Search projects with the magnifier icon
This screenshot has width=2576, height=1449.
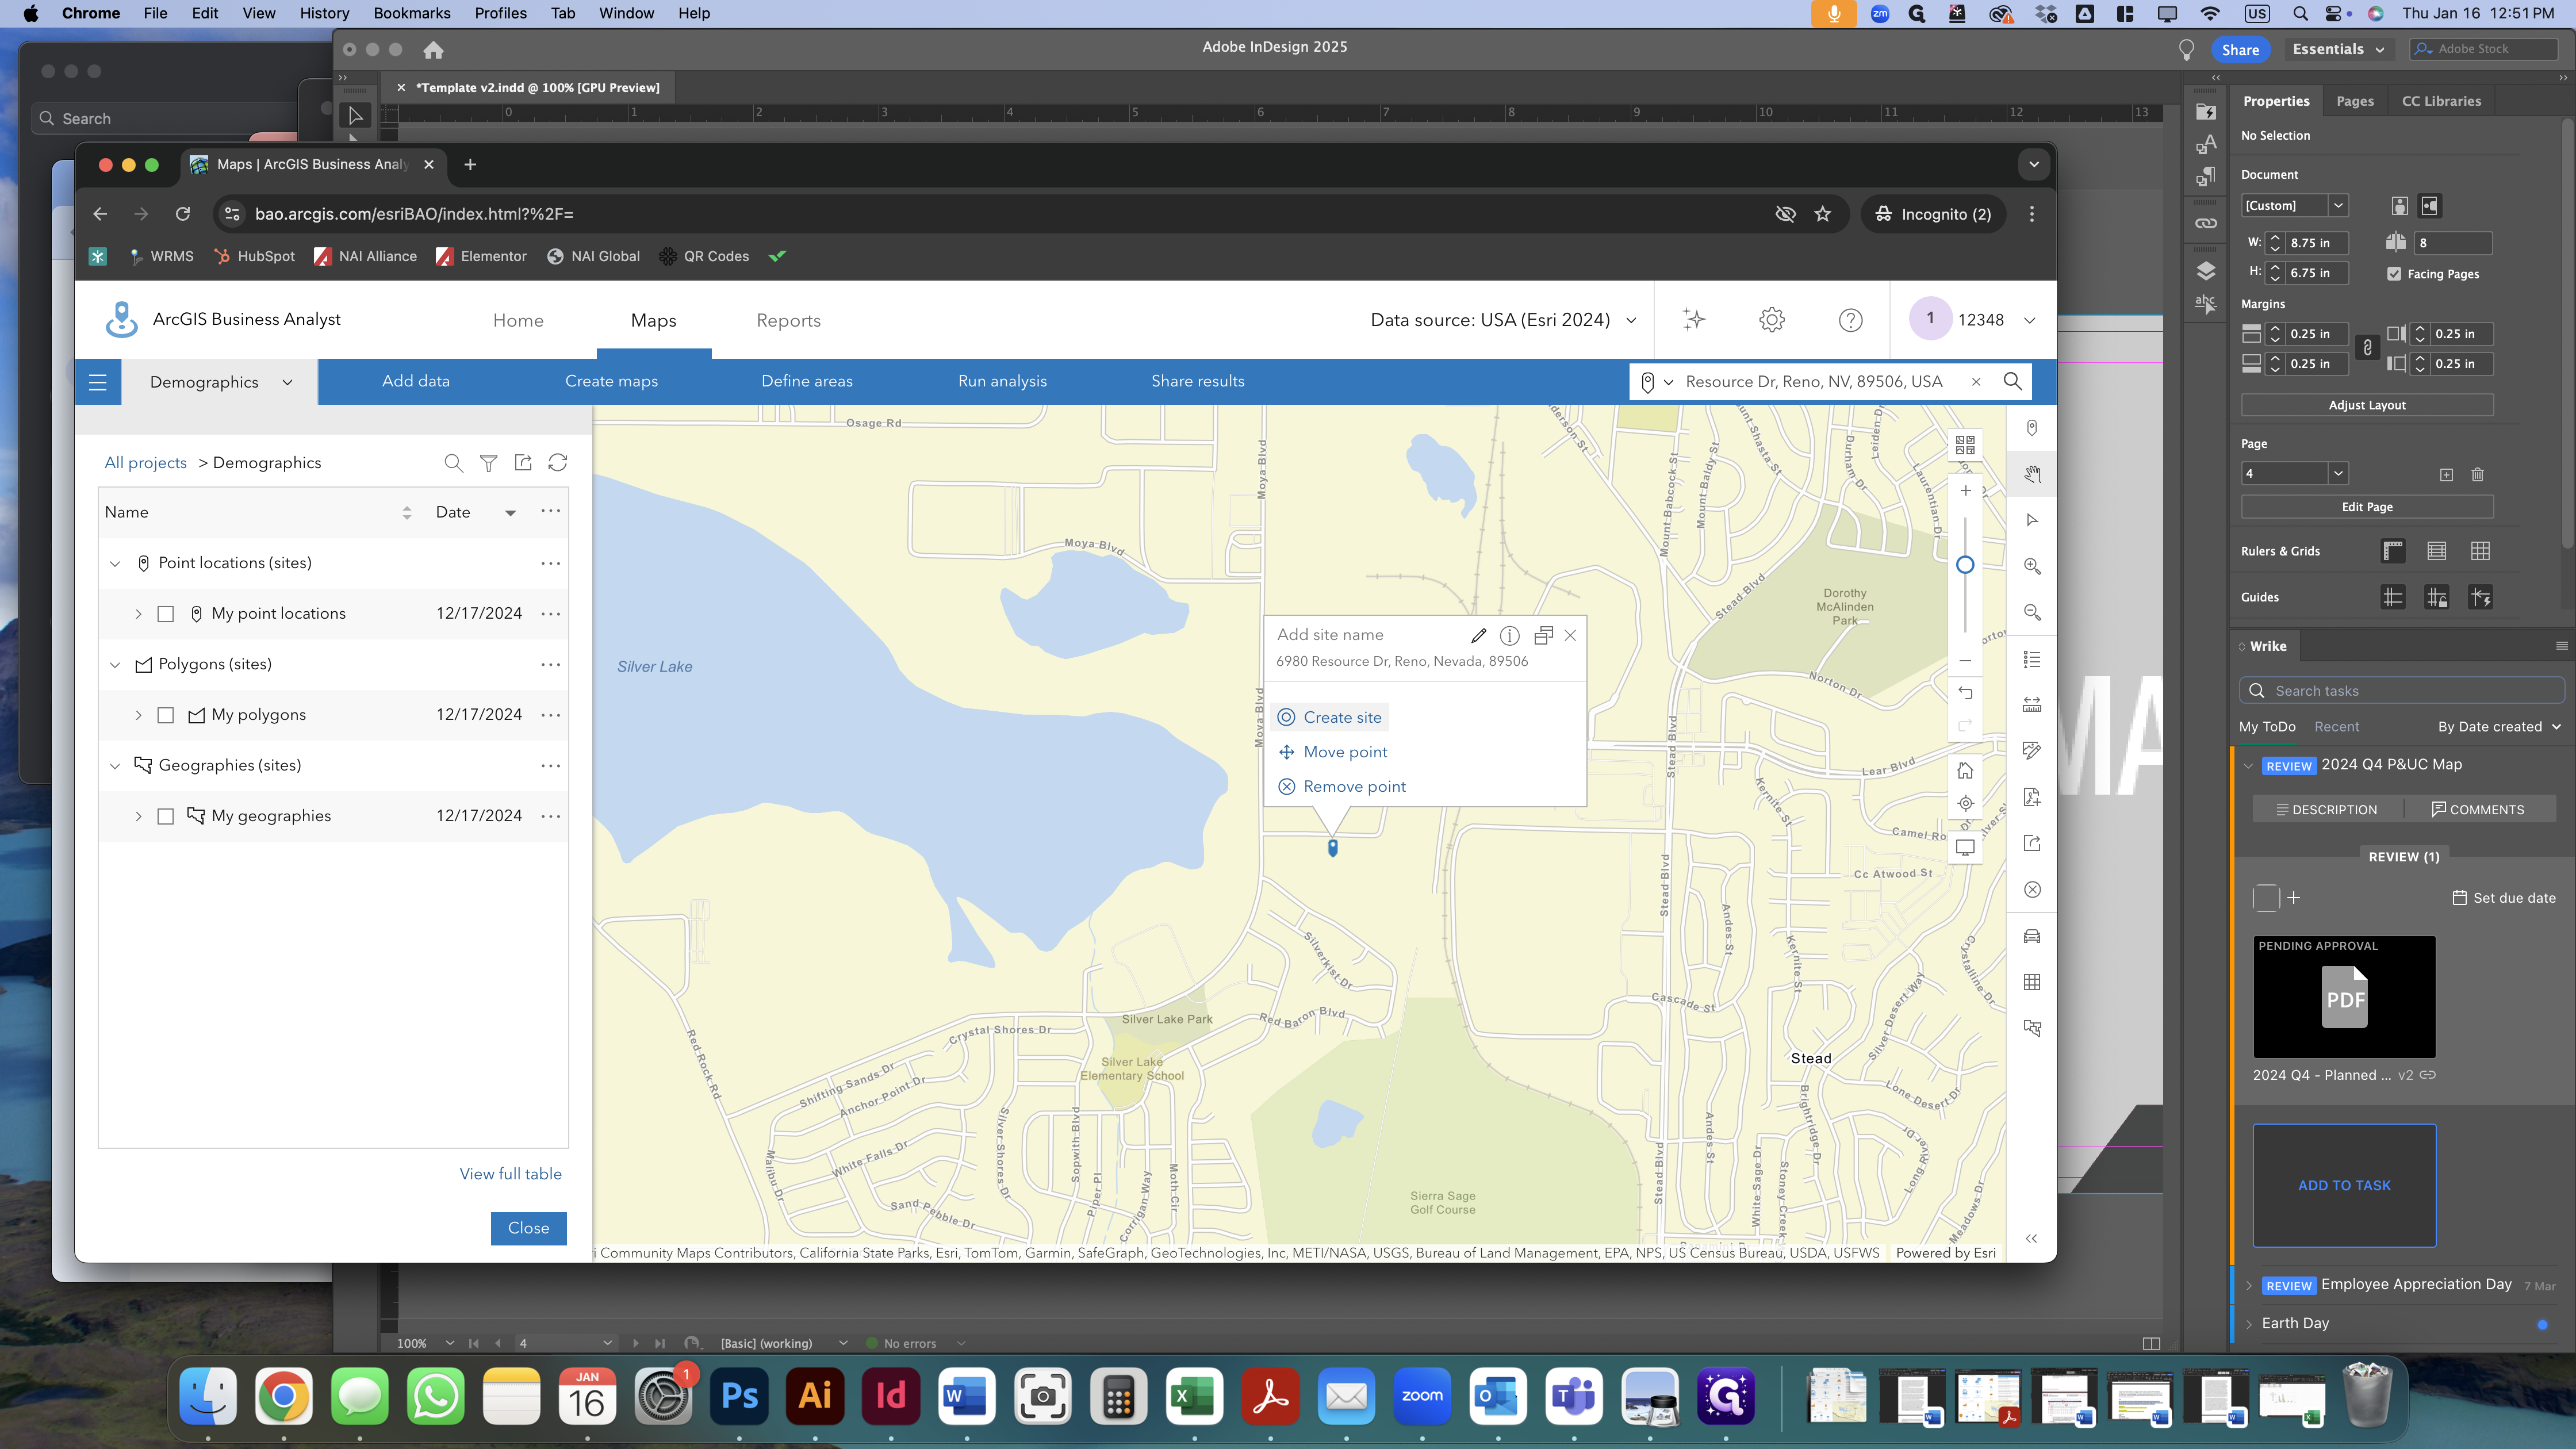(x=453, y=463)
